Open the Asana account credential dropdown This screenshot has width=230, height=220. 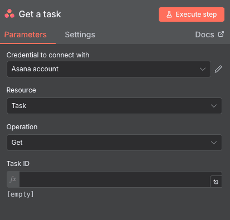[x=109, y=69]
